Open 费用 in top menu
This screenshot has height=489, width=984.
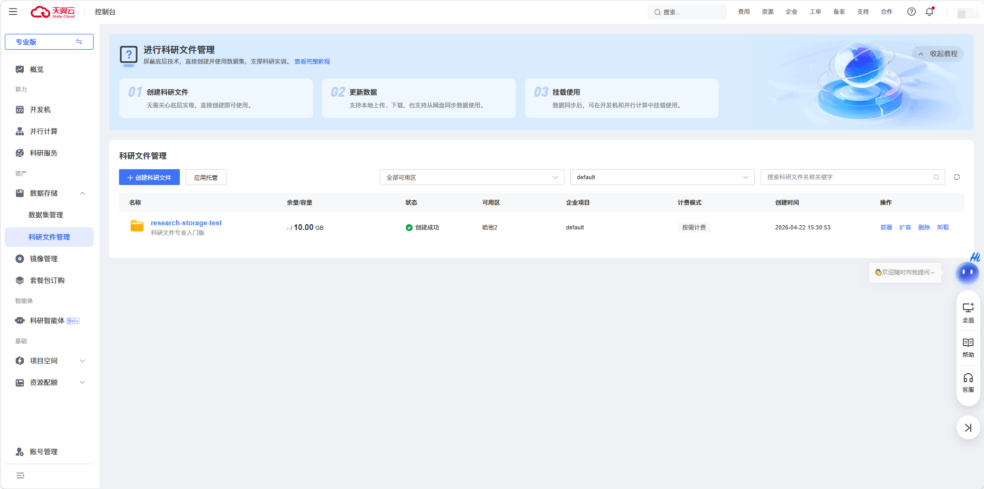click(x=744, y=12)
